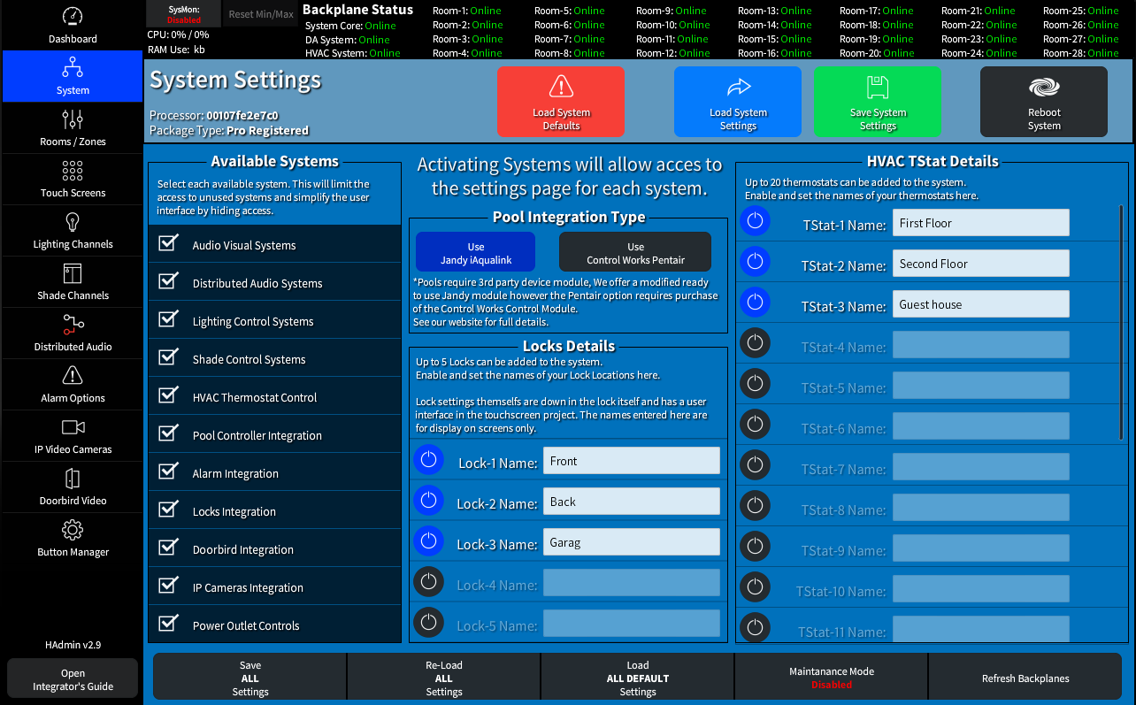1136x705 pixels.
Task: Edit Lock-1 Name field Front
Action: coord(632,461)
